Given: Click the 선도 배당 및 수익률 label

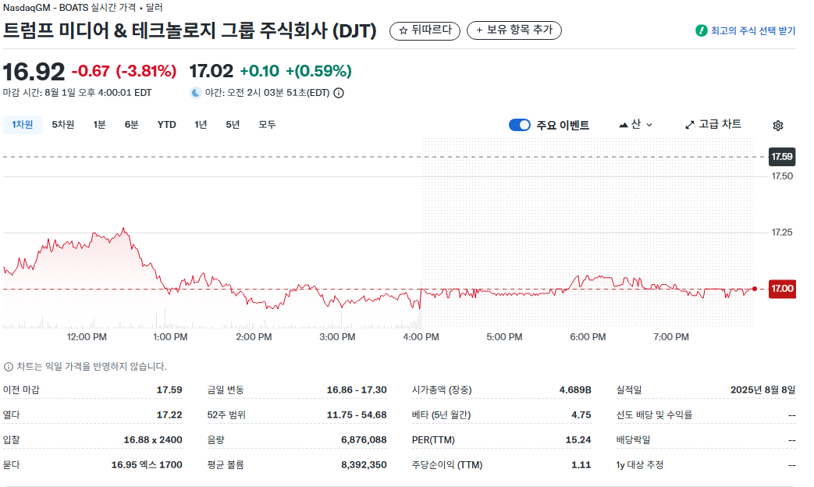Looking at the screenshot, I should (x=654, y=415).
